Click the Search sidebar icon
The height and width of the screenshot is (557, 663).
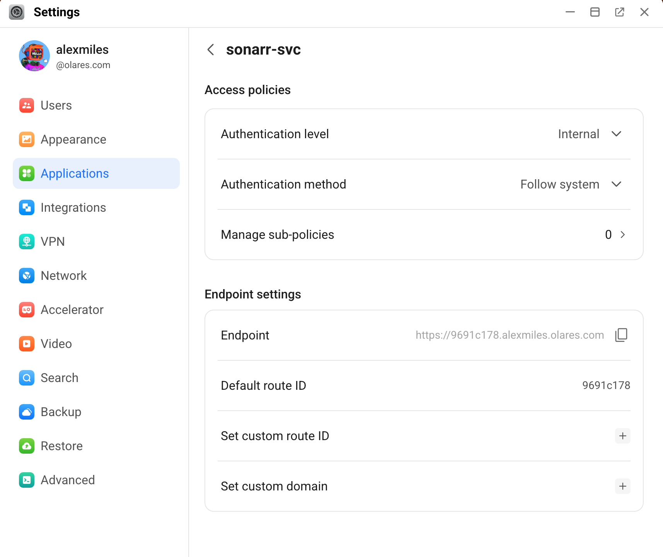(27, 378)
